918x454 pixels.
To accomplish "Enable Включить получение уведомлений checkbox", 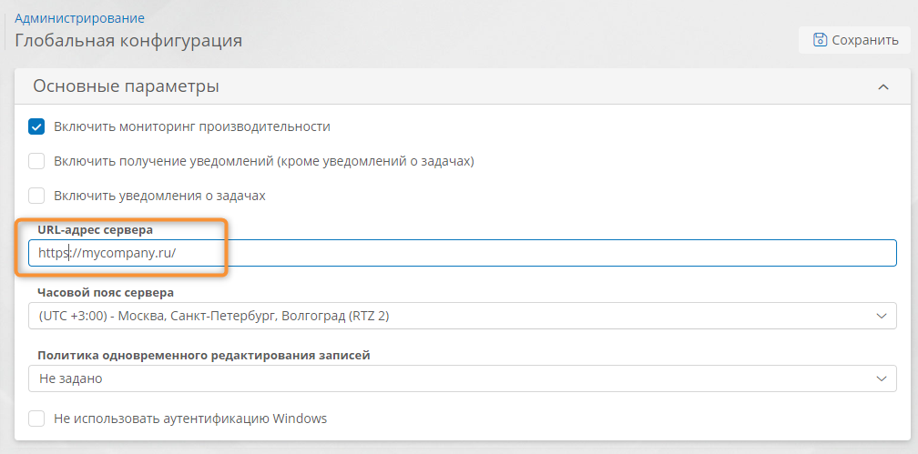I will coord(36,161).
